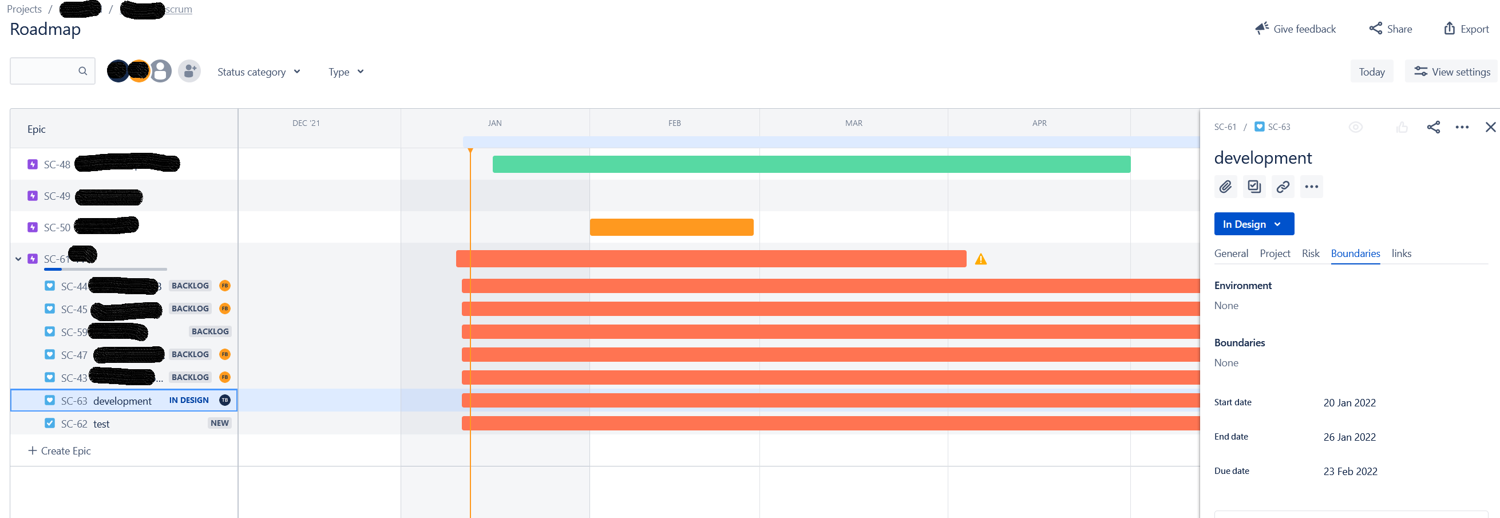This screenshot has height=518, width=1500.
Task: Click the SC-48 epic lightning icon
Action: [33, 164]
